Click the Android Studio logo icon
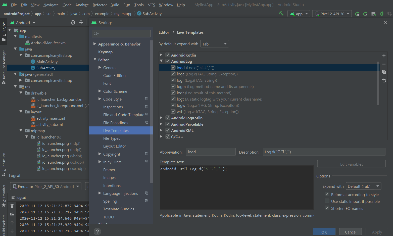 (5, 5)
